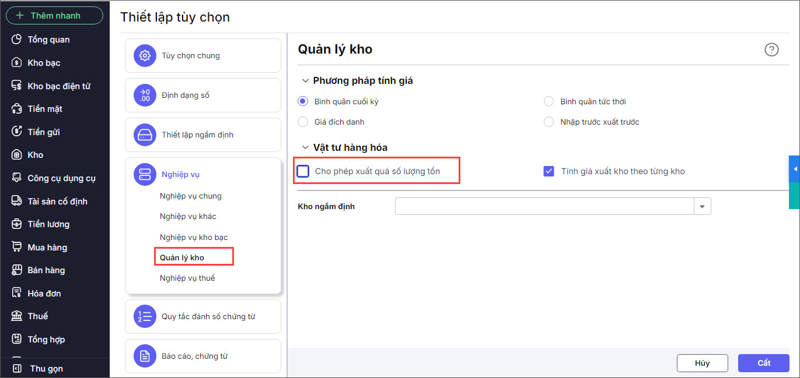Click the Định dạng số icon
This screenshot has height=378, width=800.
145,95
